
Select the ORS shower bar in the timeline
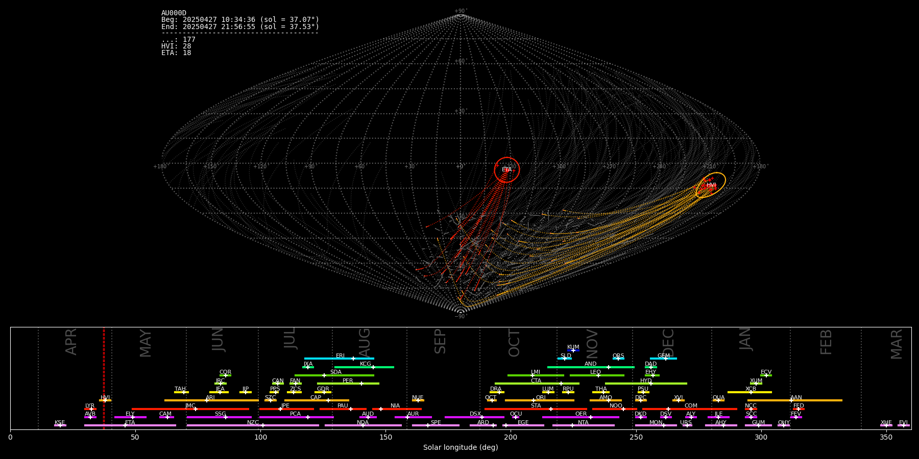click(x=618, y=359)
